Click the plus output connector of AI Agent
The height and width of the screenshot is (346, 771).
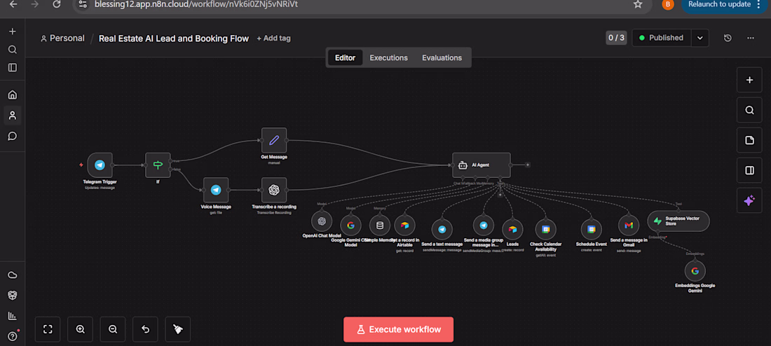pos(528,165)
